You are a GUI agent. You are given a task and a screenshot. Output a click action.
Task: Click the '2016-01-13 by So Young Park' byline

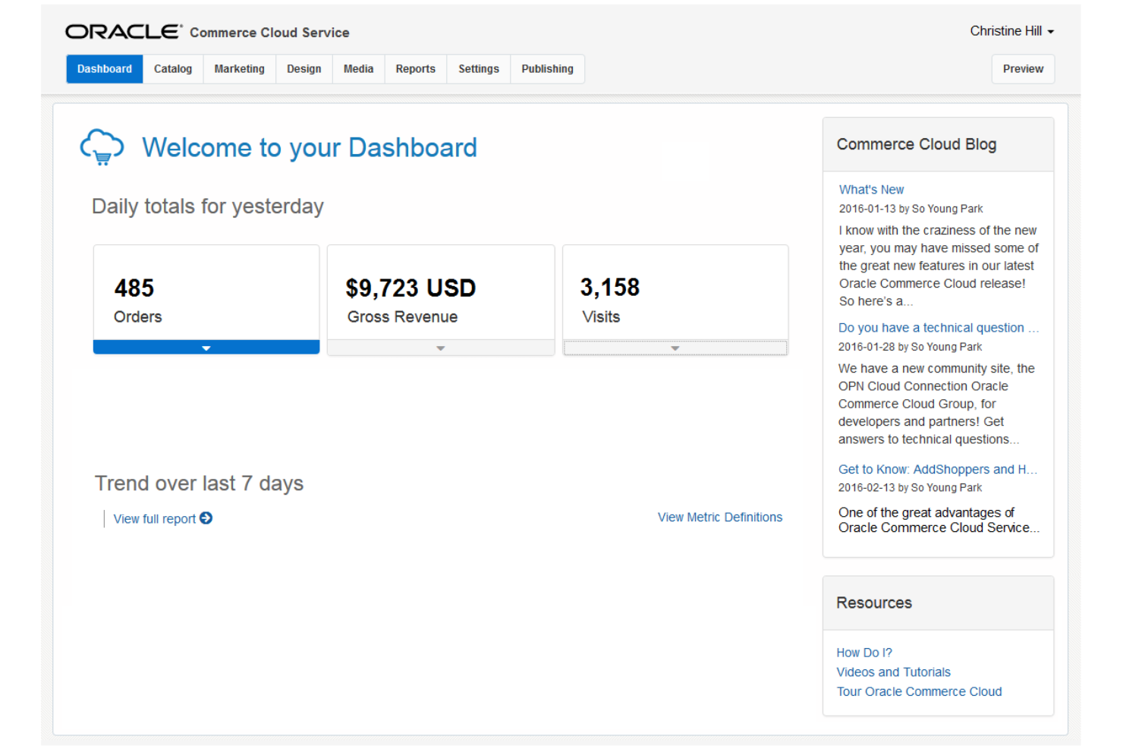911,209
